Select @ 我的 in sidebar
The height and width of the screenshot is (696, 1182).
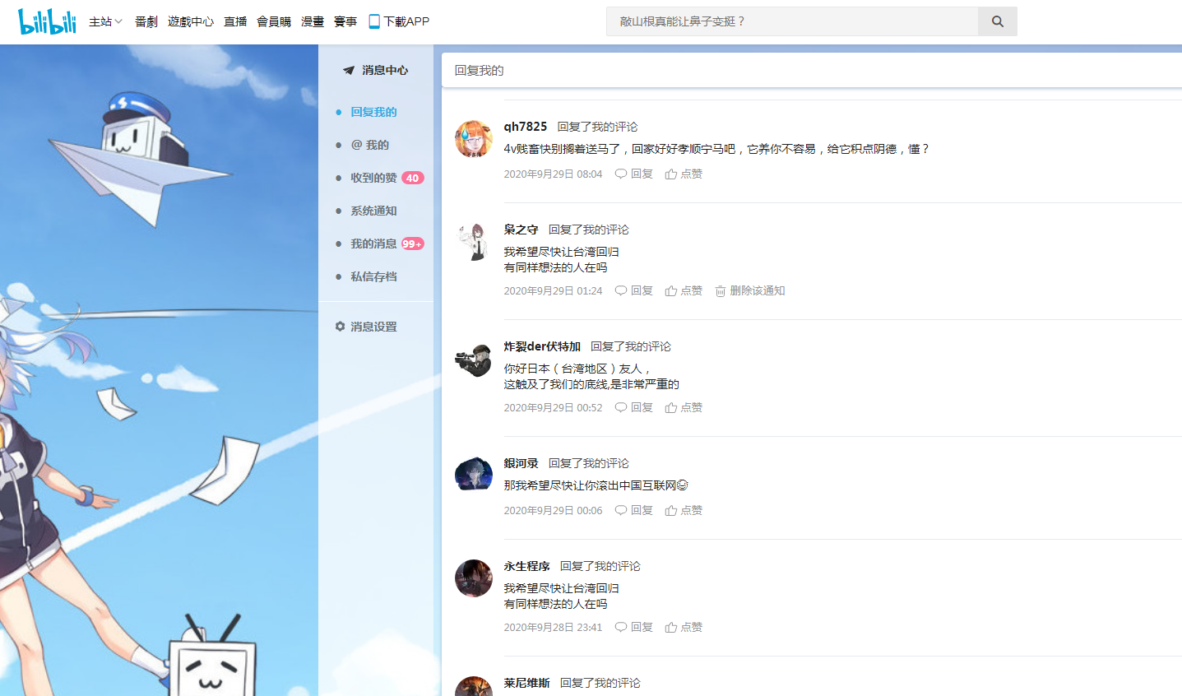tap(370, 145)
